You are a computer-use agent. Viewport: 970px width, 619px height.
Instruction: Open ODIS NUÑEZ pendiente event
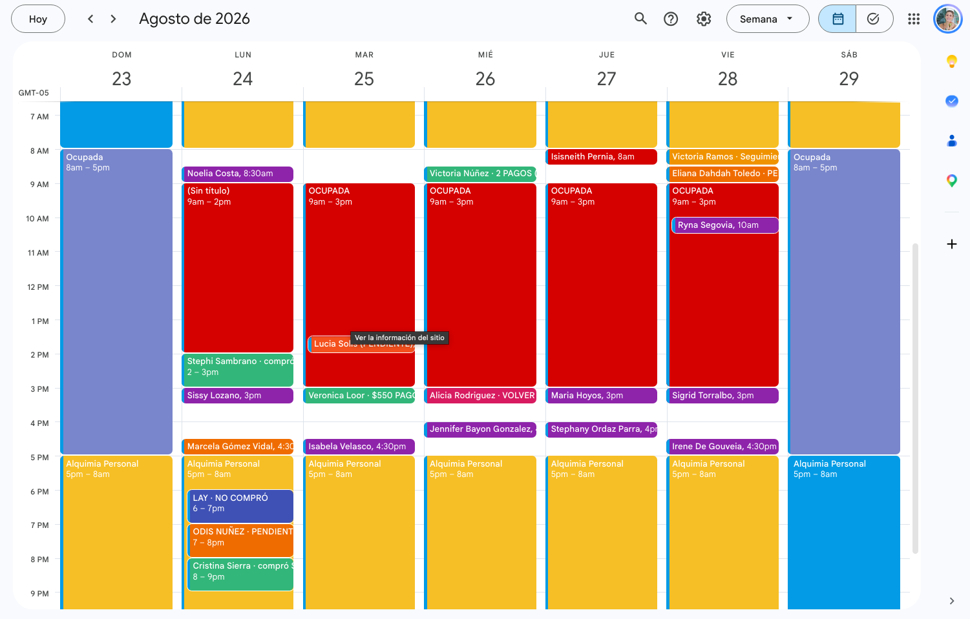point(240,540)
